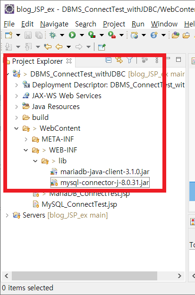The height and width of the screenshot is (295, 195).
Task: Click the Pin Editor icon
Action: click(102, 47)
